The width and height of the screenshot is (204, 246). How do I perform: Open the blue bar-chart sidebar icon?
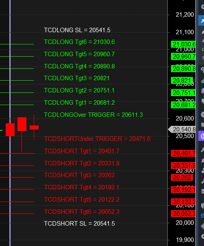coord(202,215)
